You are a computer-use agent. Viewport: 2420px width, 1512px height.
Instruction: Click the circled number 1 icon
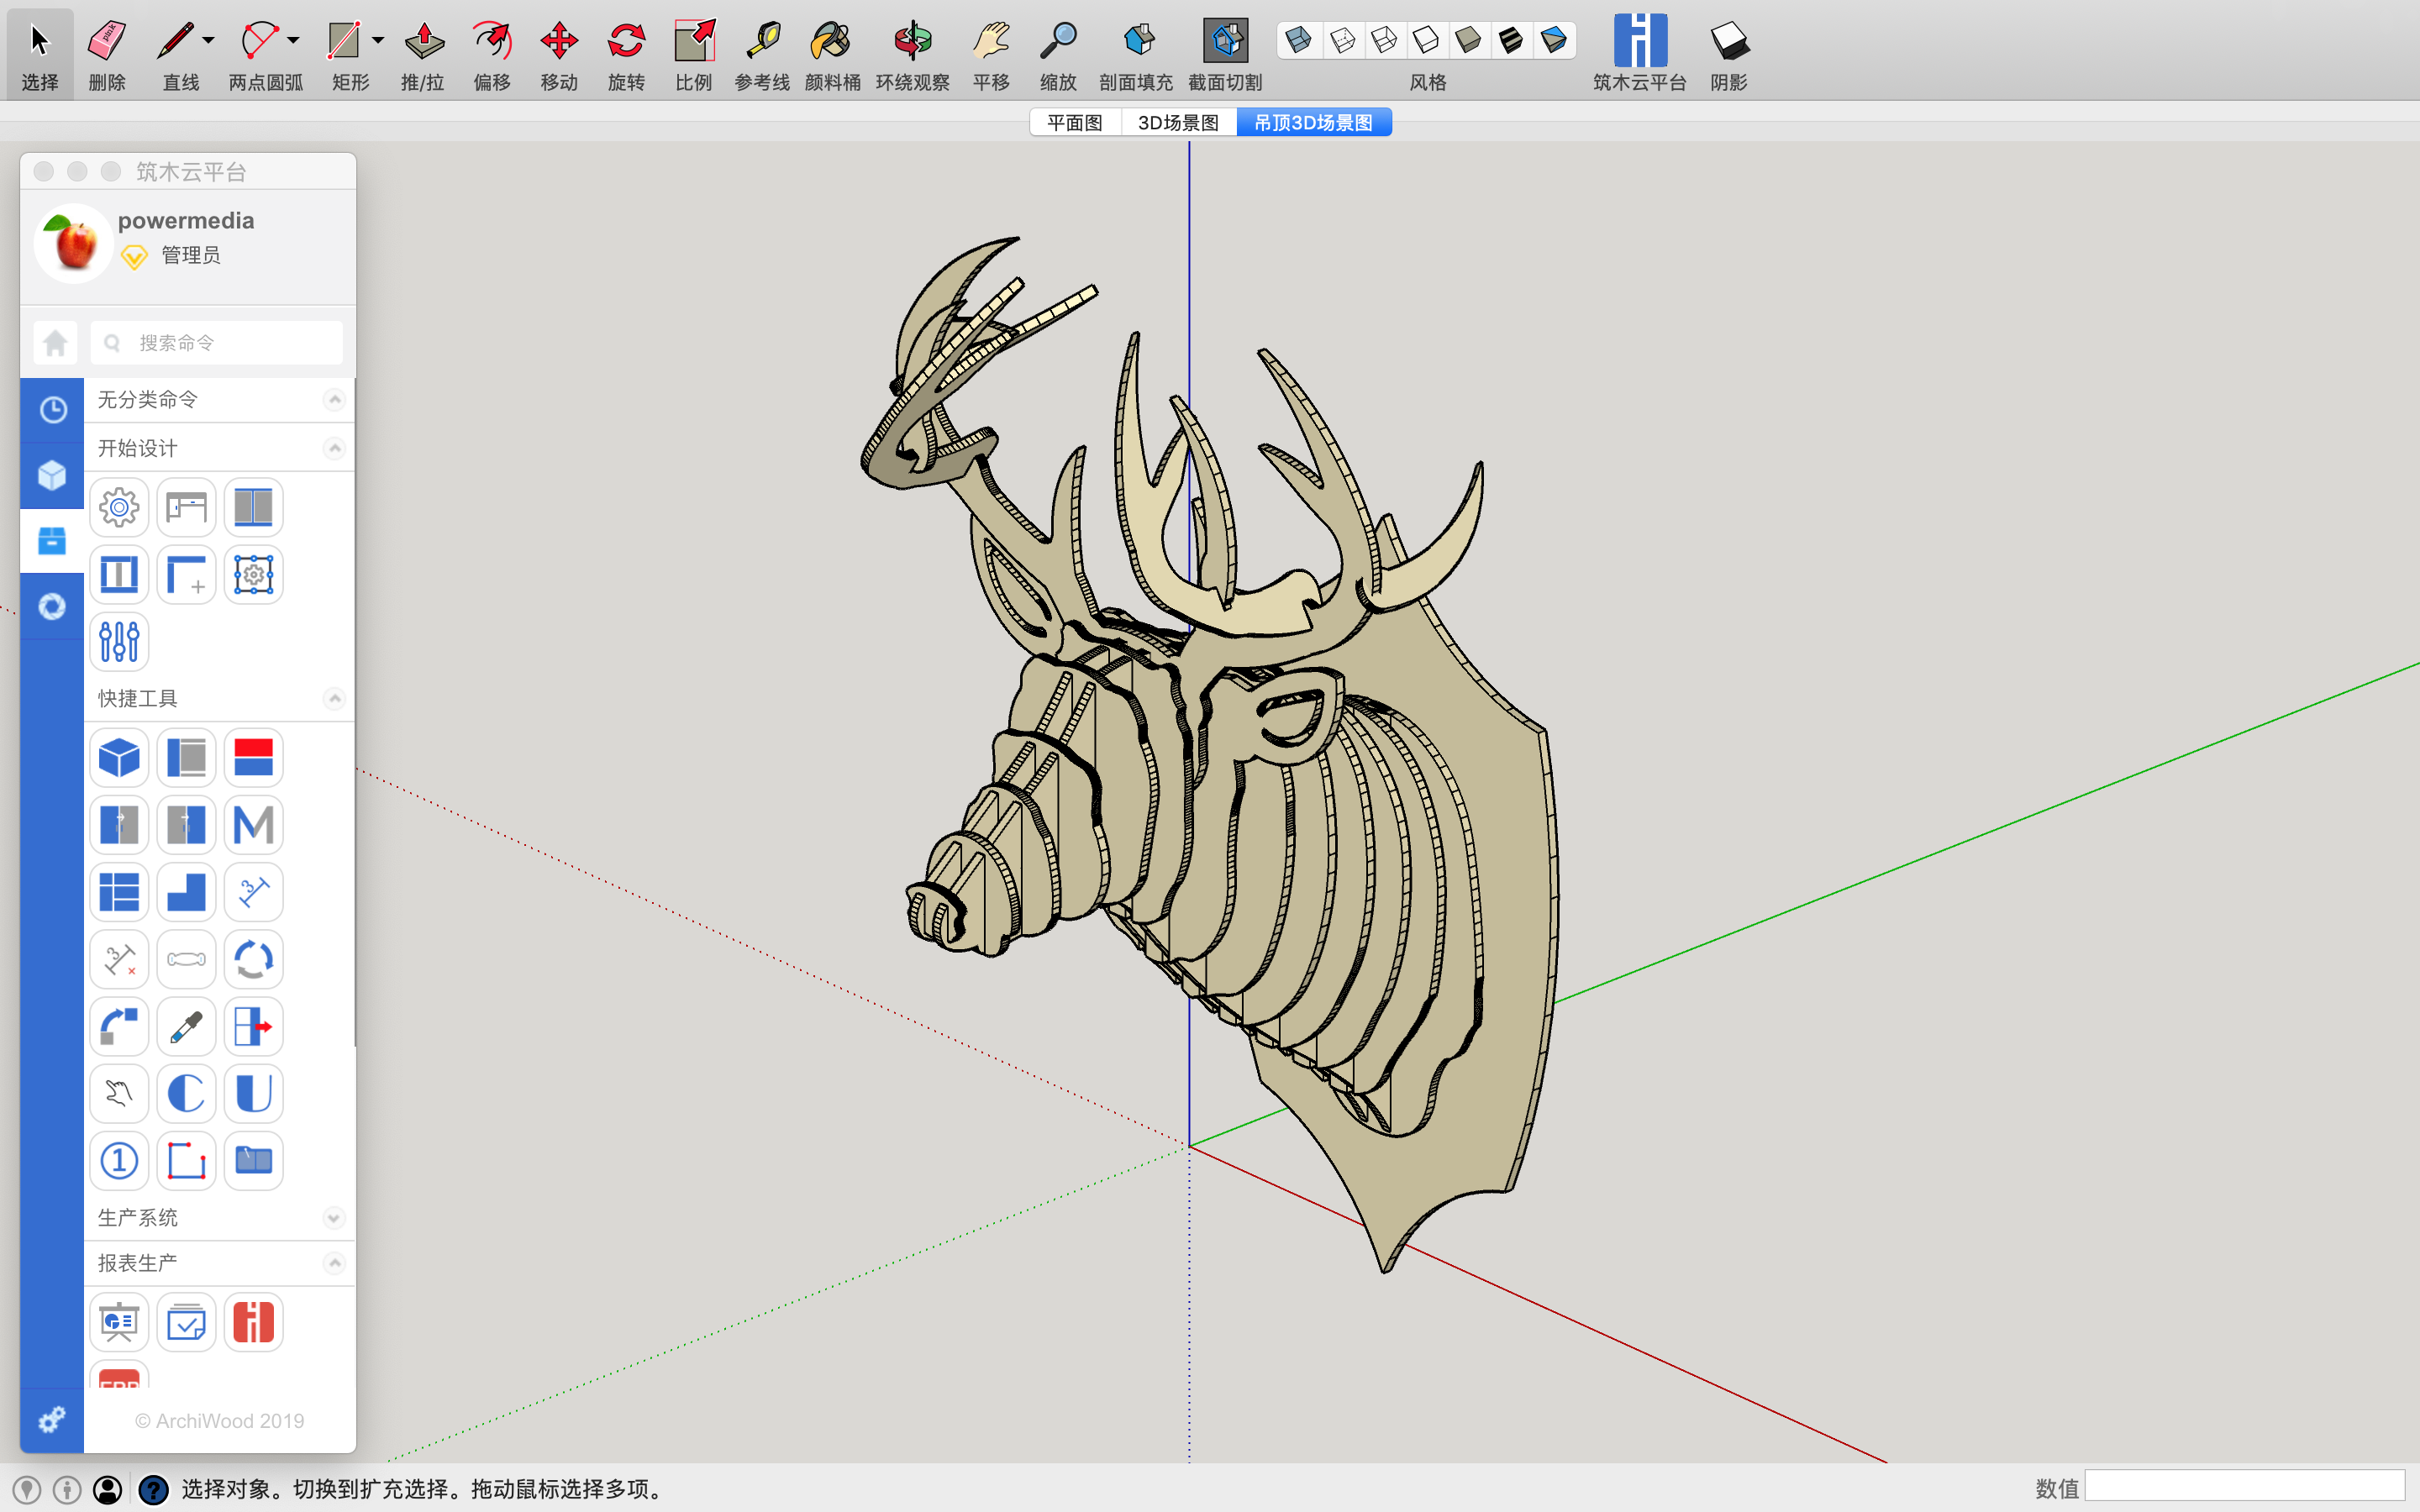(119, 1161)
